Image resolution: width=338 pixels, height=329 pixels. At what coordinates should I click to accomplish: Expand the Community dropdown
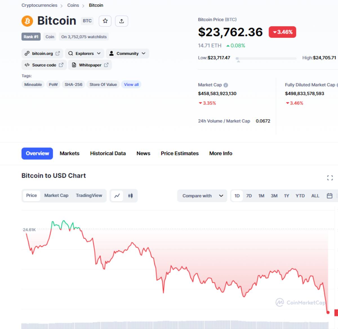point(128,54)
